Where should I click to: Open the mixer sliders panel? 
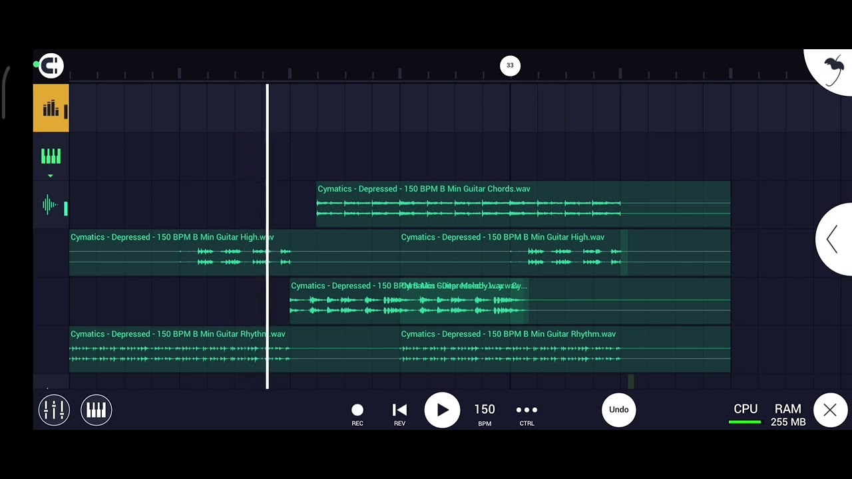pos(54,410)
